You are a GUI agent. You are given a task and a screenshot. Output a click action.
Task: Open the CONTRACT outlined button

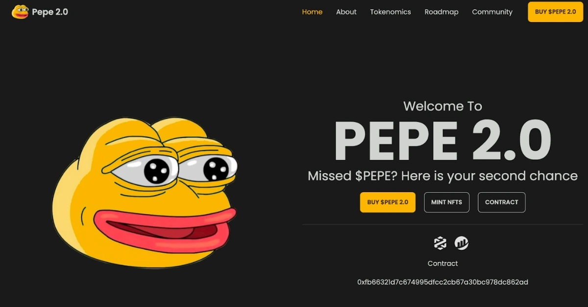coord(501,202)
